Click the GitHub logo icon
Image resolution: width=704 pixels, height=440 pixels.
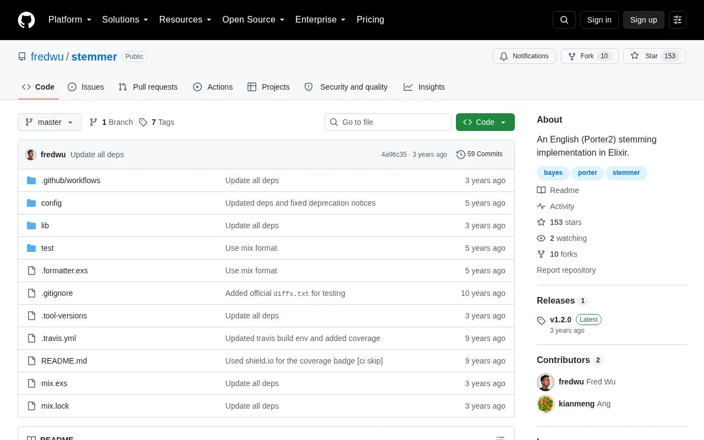tap(26, 20)
